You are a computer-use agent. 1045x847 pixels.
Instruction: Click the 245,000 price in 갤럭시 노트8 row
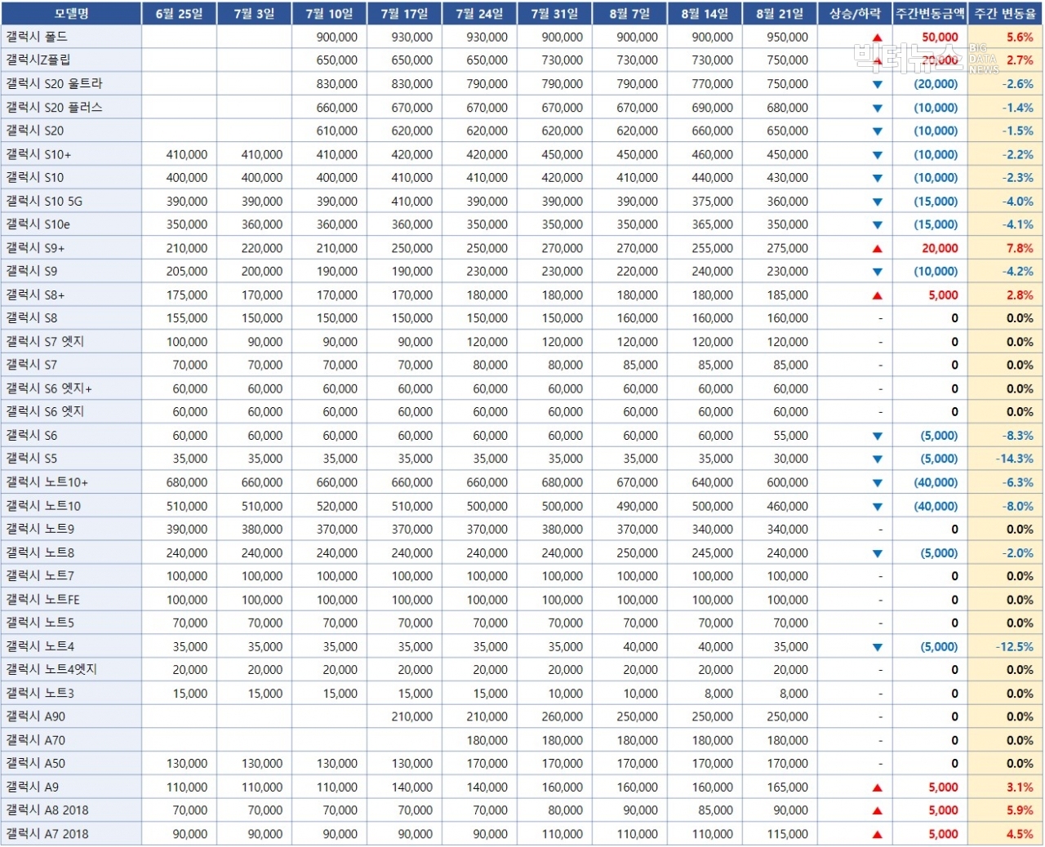coord(713,553)
